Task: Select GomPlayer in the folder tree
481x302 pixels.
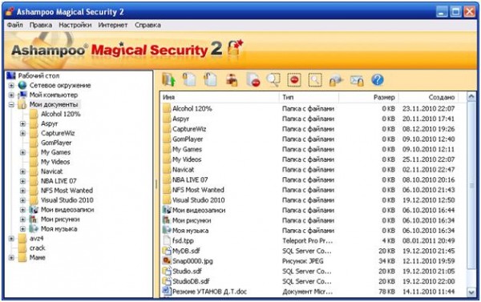Action: click(56, 143)
